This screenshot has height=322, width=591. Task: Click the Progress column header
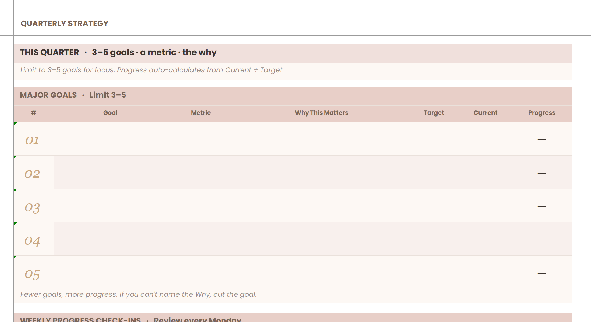(542, 113)
